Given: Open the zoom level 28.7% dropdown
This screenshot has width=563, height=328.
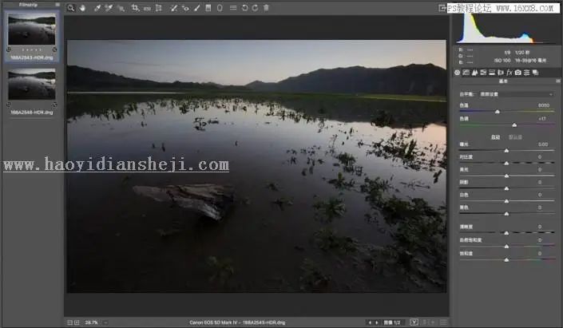Looking at the screenshot, I should click(96, 322).
